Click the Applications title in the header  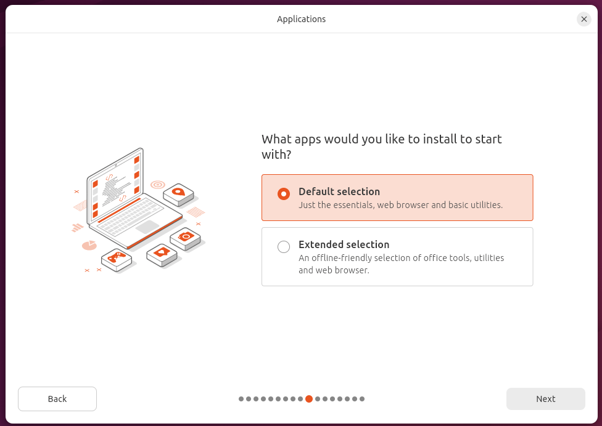tap(301, 19)
